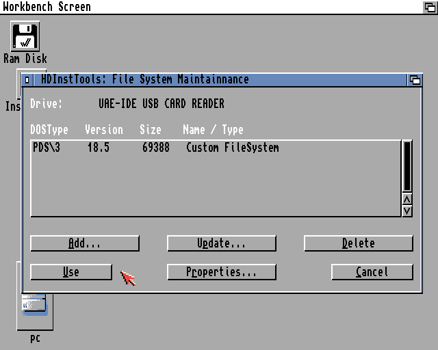Viewport: 438px width, 350px height.
Task: Confirm changes with the Use button
Action: (x=71, y=272)
